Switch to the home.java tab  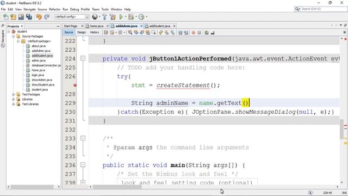pyautogui.click(x=97, y=26)
